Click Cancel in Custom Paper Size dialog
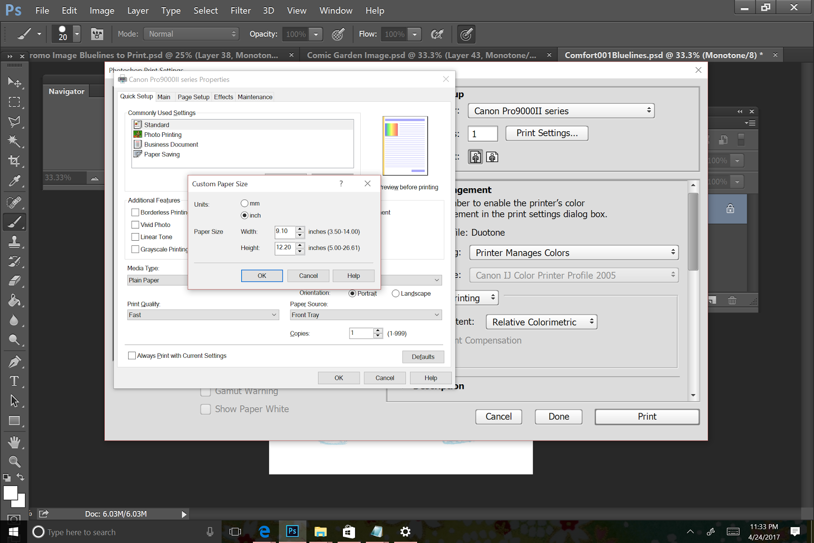The width and height of the screenshot is (814, 543). click(308, 276)
